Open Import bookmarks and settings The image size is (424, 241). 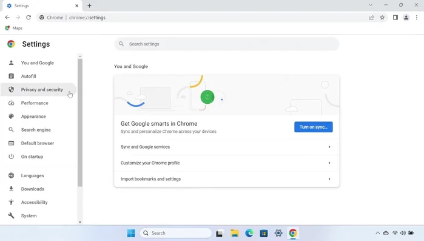click(x=227, y=179)
